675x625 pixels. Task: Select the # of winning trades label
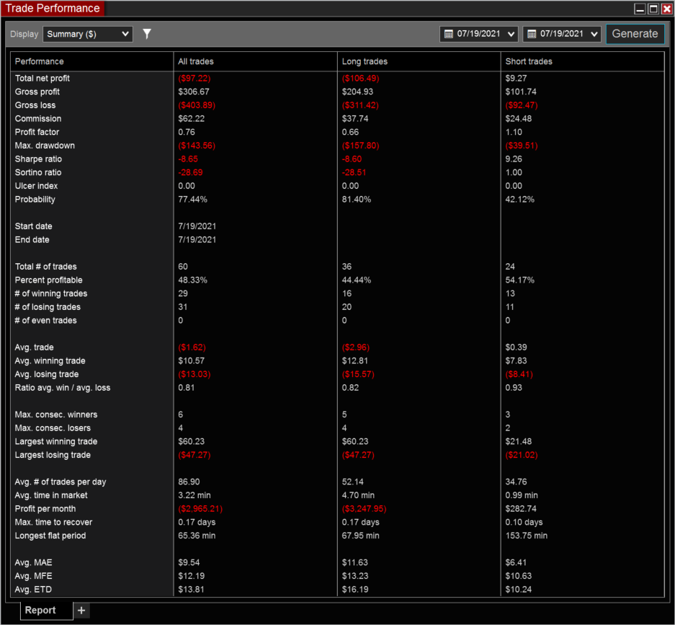pos(51,293)
